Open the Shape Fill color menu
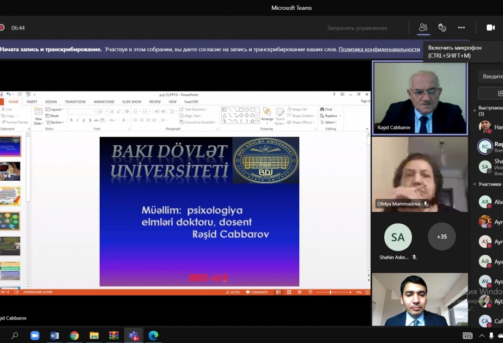 pyautogui.click(x=298, y=109)
